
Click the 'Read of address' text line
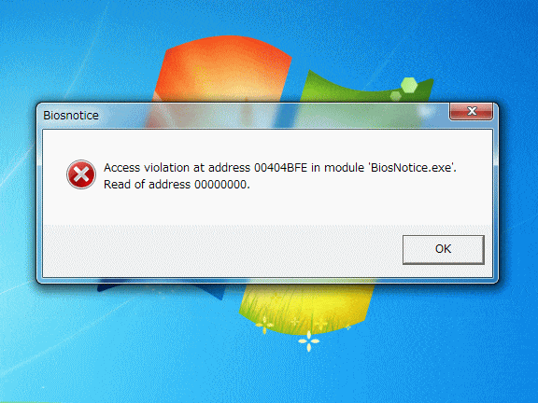(177, 185)
